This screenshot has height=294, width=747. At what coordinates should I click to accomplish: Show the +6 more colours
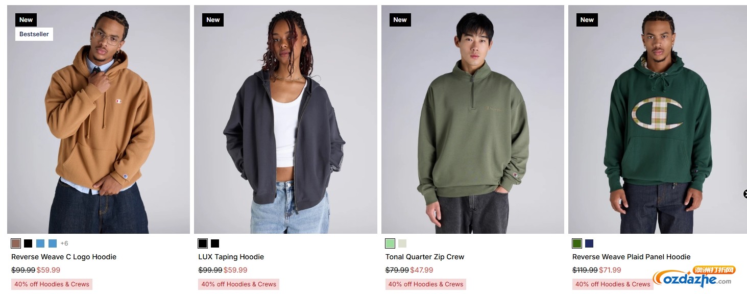click(64, 243)
